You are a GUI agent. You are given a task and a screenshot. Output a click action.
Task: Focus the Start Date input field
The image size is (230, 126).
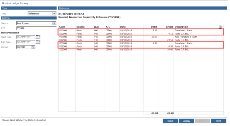pyautogui.click(x=26, y=37)
